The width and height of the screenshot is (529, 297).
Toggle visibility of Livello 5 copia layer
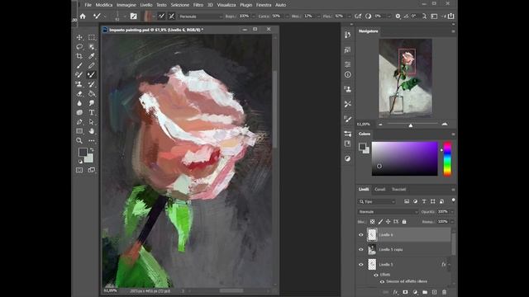point(360,250)
